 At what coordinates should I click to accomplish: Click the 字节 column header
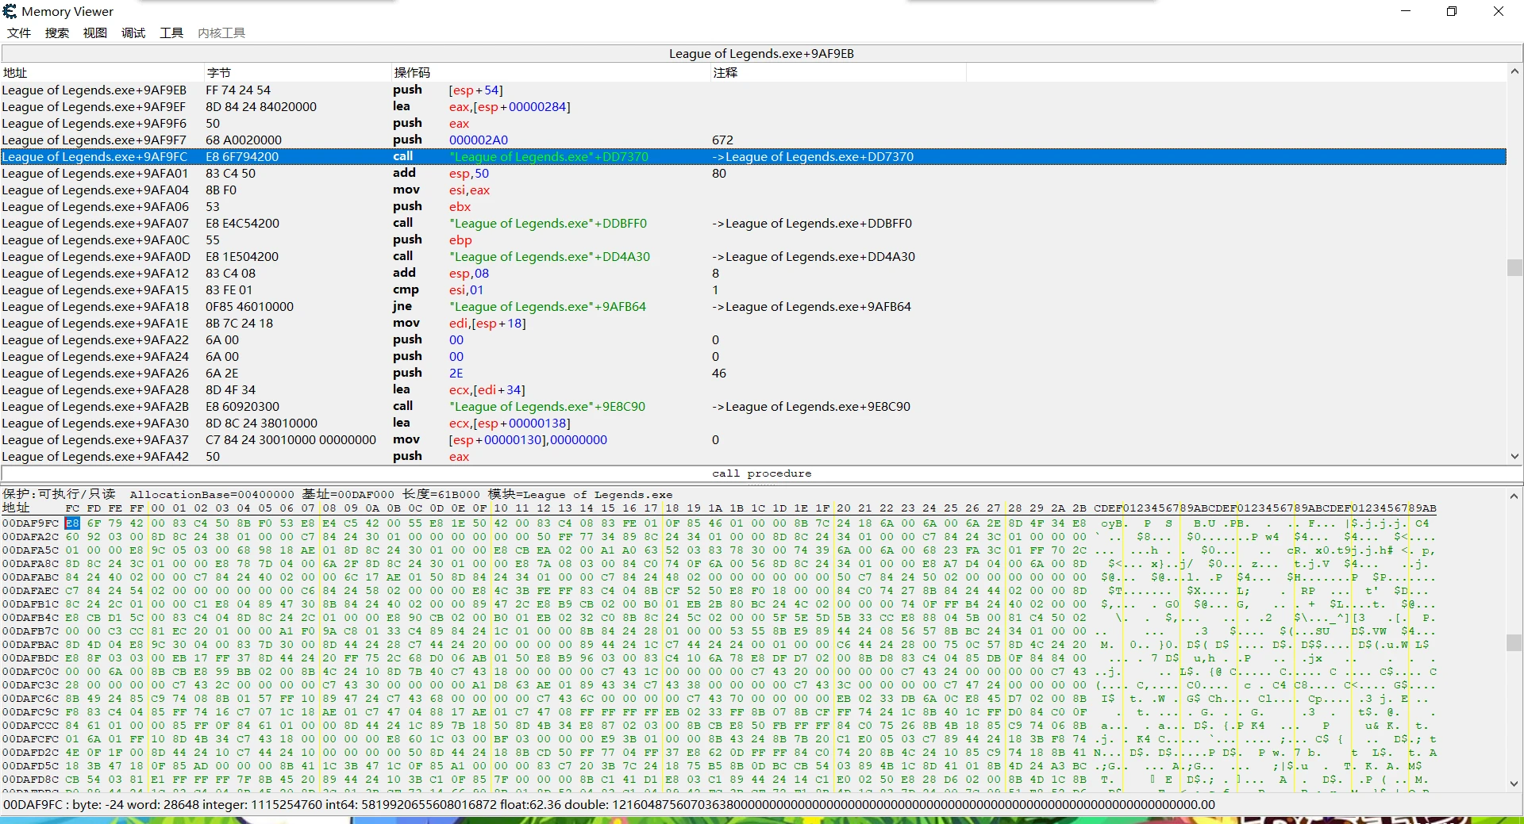pos(298,72)
